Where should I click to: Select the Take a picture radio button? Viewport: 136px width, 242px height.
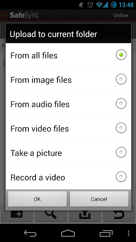[121, 152]
